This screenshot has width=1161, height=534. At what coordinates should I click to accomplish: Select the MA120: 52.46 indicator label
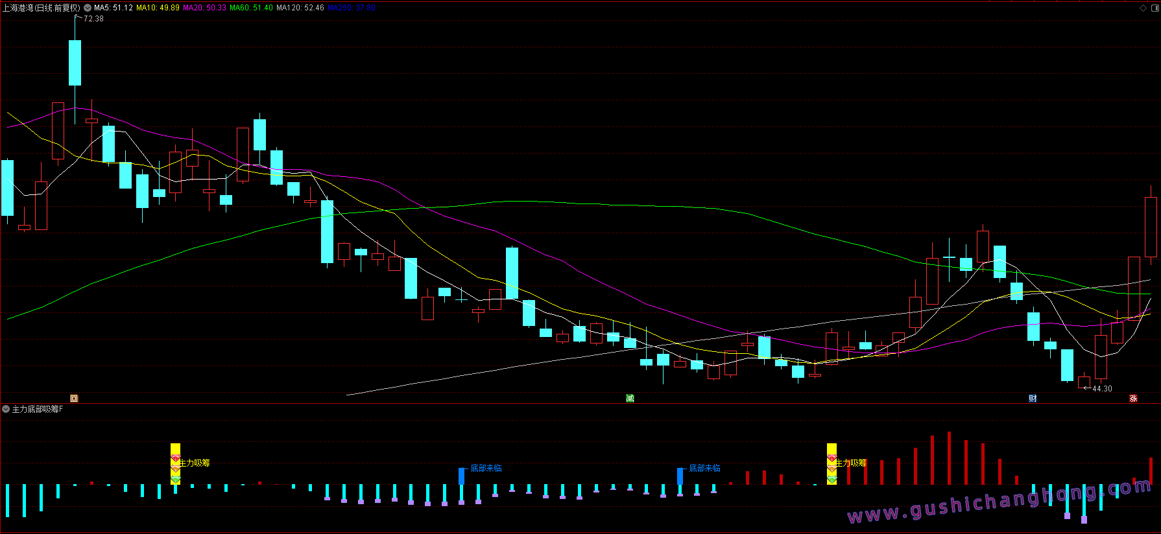pyautogui.click(x=300, y=8)
